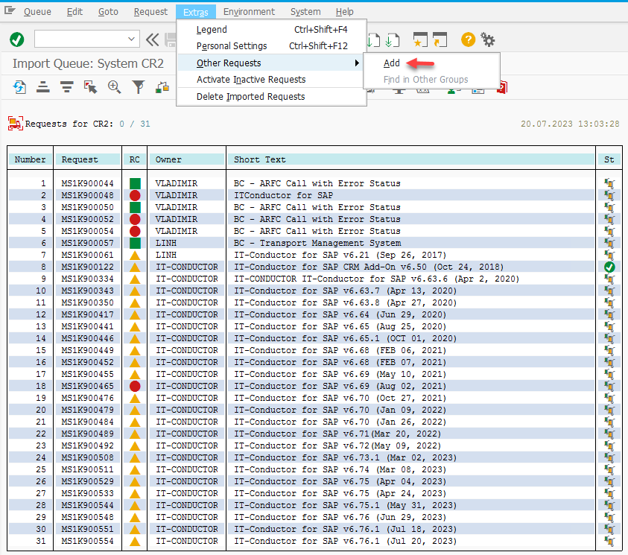Open the Request menu

[x=150, y=12]
